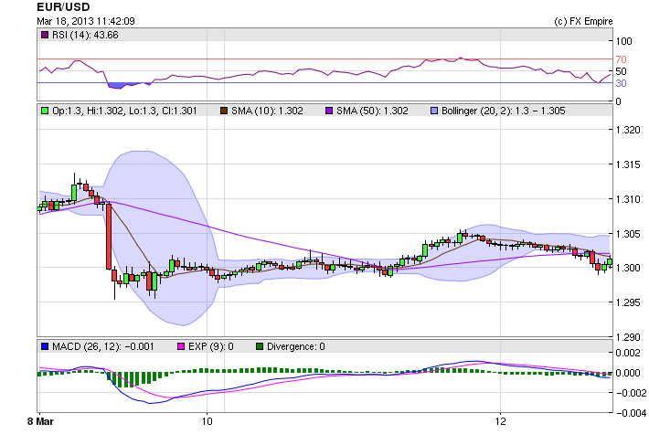Click the blue MACD legend swatch
The height and width of the screenshot is (445, 649).
45,346
